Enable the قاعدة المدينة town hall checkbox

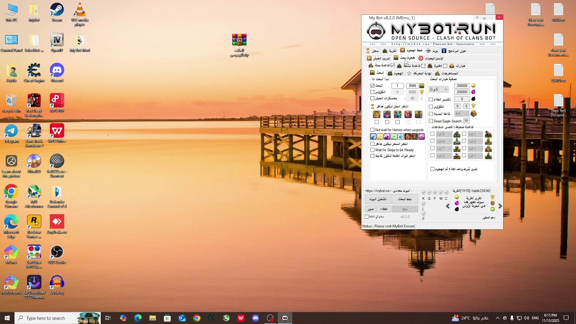click(x=431, y=114)
